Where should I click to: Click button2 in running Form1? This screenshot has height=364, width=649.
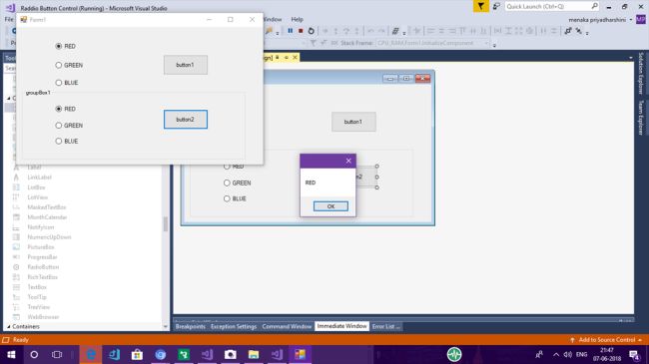point(186,120)
